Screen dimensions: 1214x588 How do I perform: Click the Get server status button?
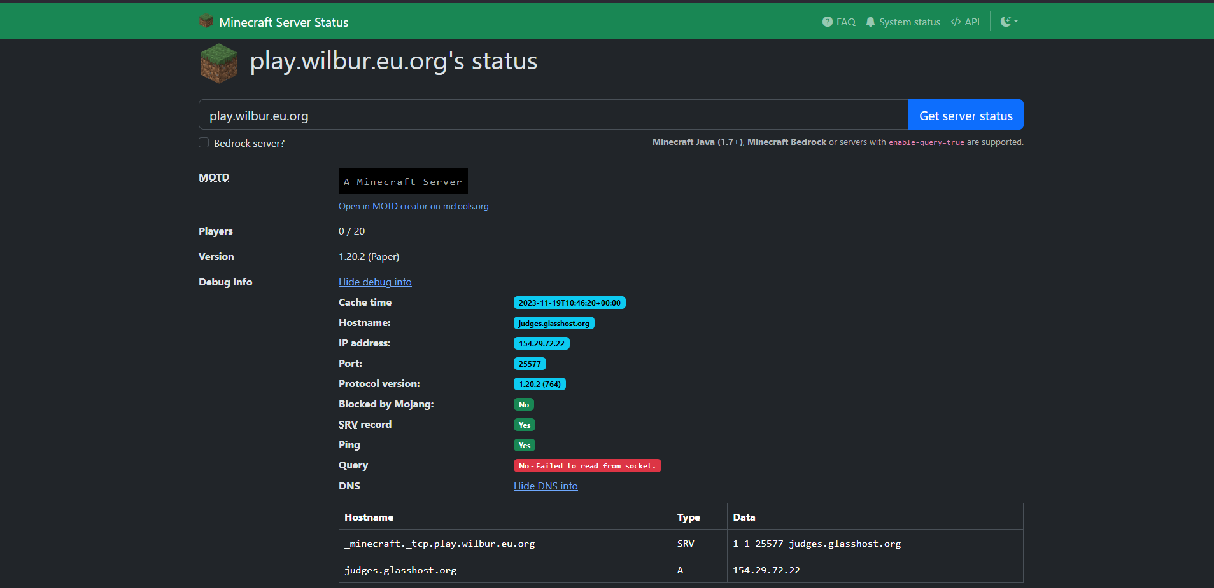click(x=965, y=115)
